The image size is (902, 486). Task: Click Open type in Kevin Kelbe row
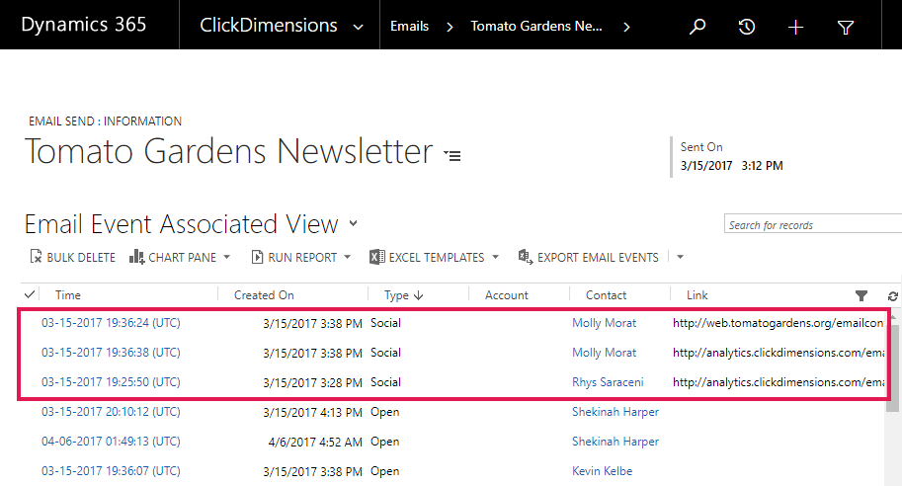[x=384, y=471]
